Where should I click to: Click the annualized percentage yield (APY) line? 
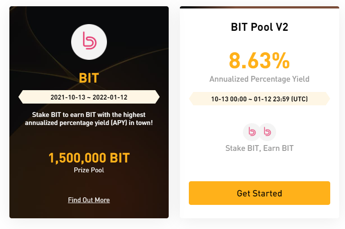click(x=89, y=123)
